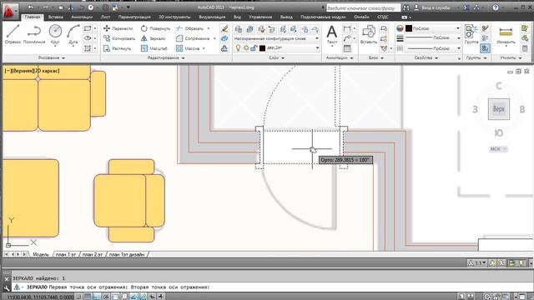The image size is (534, 300).
Task: Click the command line wrench settings icon
Action: tap(7, 287)
